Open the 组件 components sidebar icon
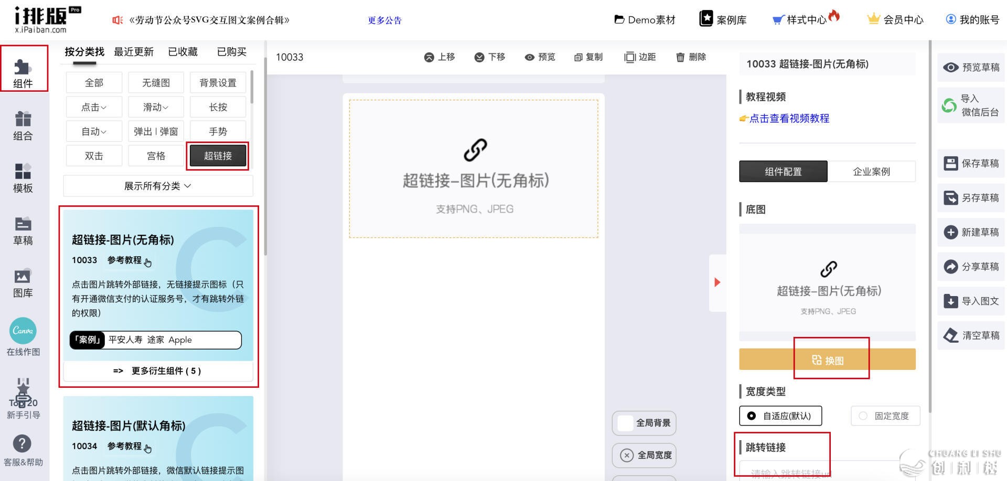 23,69
